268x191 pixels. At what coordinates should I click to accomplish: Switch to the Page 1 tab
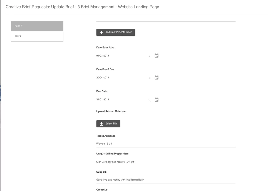pyautogui.click(x=37, y=26)
